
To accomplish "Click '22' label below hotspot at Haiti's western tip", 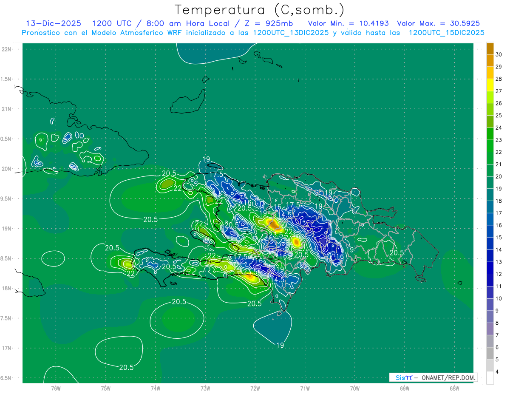I will (130, 274).
